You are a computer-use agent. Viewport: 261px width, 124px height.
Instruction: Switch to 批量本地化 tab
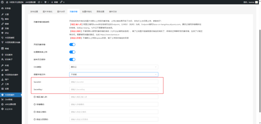pos(87,12)
